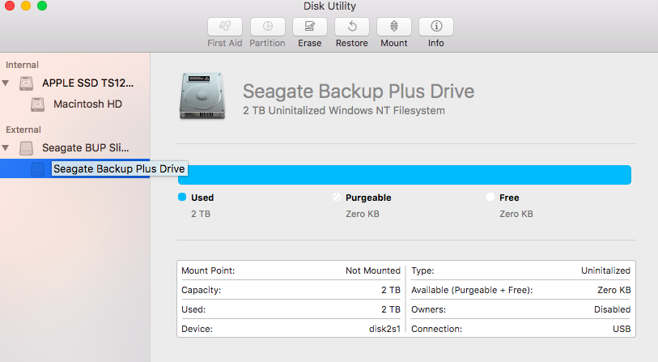658x362 pixels.
Task: Click the Capacity '2 TB' value
Action: (391, 290)
